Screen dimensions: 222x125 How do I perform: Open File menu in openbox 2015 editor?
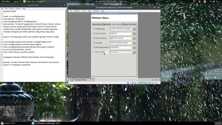point(2,9)
